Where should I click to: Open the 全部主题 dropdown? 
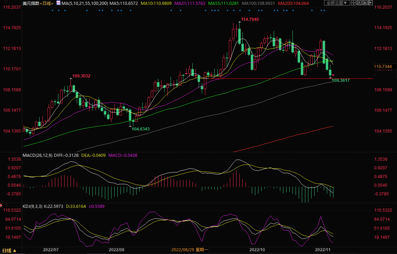pos(337,3)
